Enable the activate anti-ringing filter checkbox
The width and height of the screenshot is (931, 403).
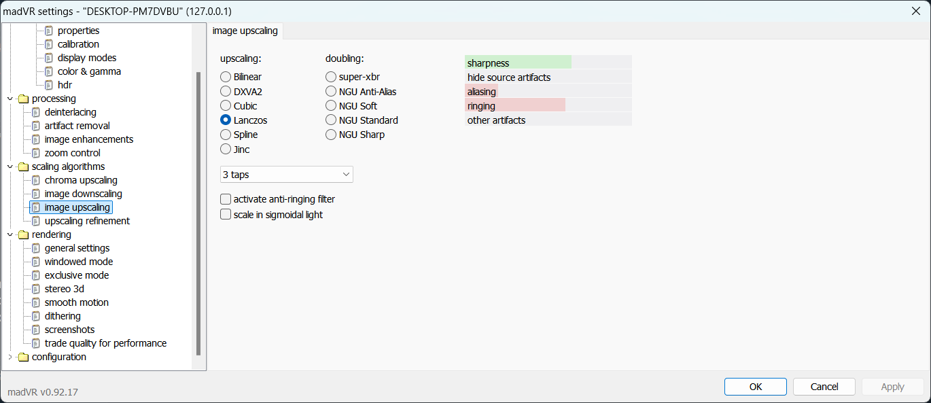click(x=226, y=200)
